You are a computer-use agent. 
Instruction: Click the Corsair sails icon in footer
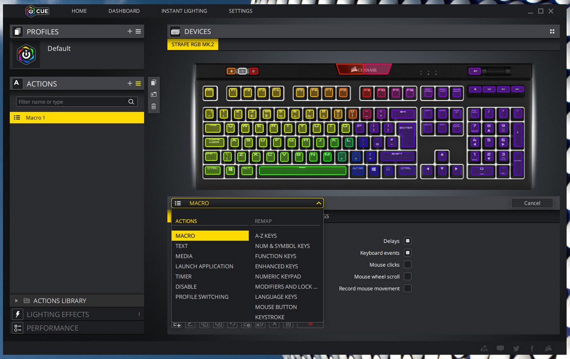tap(548, 349)
